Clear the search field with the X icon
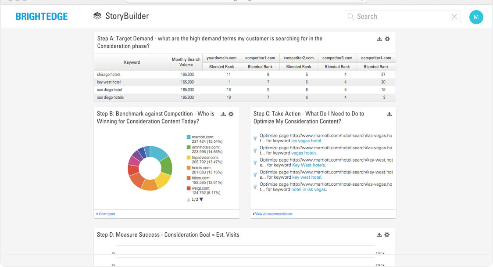This screenshot has width=493, height=267. coord(454,17)
